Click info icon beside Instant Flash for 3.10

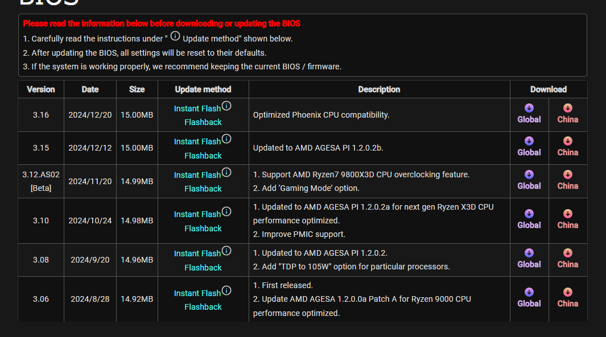[x=226, y=212]
